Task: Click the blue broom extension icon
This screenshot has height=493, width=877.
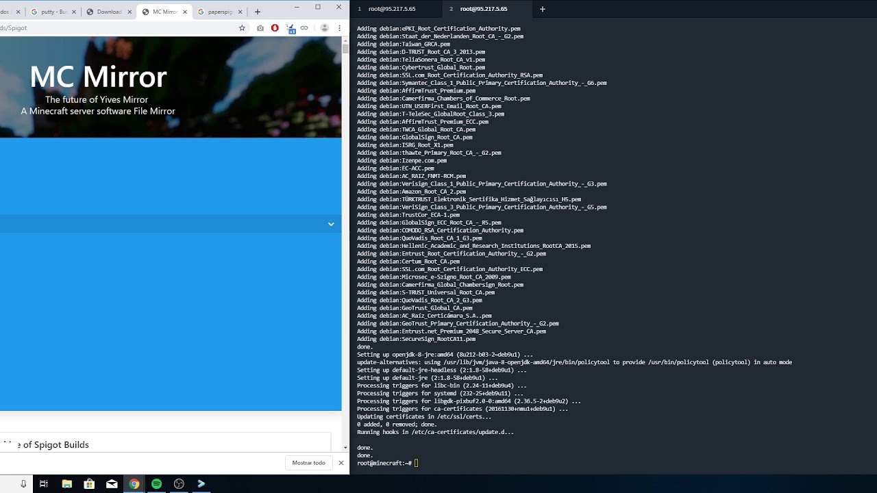Action: pos(290,28)
